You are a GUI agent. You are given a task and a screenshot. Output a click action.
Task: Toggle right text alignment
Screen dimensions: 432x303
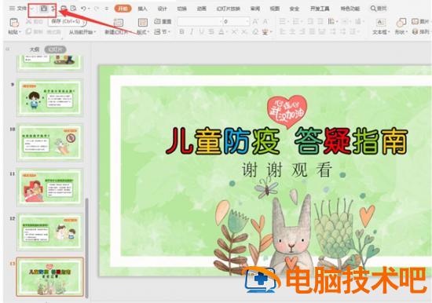pos(302,32)
